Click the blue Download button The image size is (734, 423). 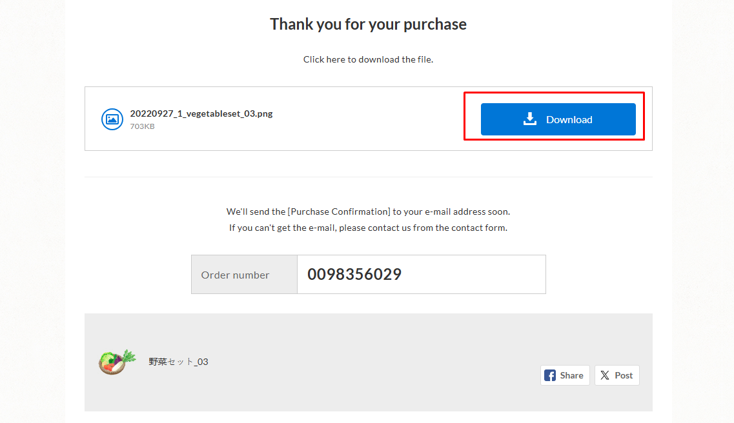(x=558, y=119)
